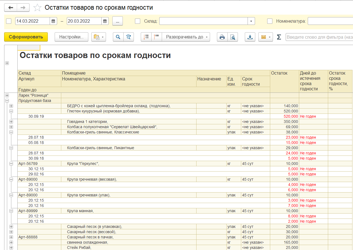
Task: Click the sum sigma icon
Action: click(x=279, y=37)
